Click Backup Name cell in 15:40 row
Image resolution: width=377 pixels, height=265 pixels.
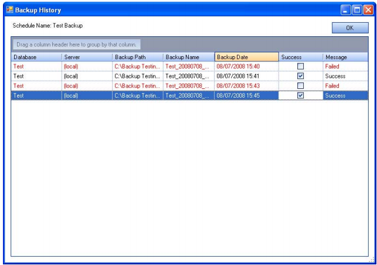point(189,67)
